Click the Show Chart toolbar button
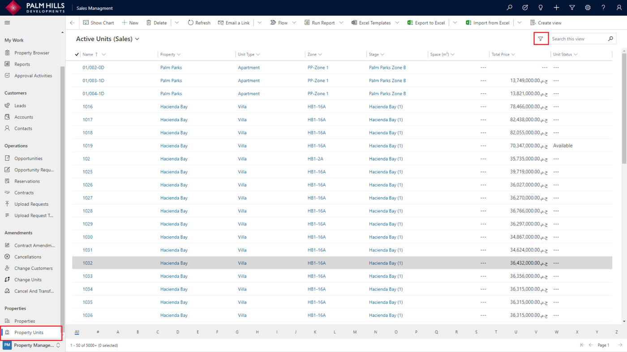Viewport: 627px width, 352px height. (99, 23)
